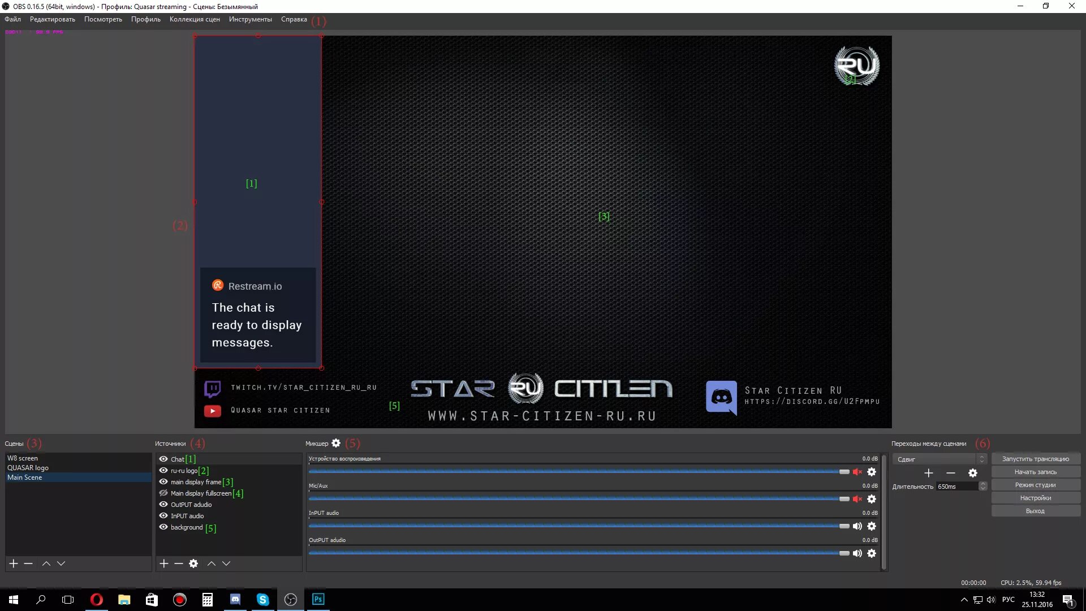Click the remove source minus icon
Viewport: 1086px width, 611px height.
tap(178, 563)
